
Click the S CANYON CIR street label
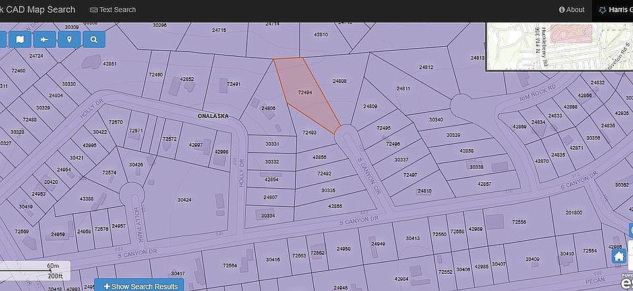tap(369, 176)
